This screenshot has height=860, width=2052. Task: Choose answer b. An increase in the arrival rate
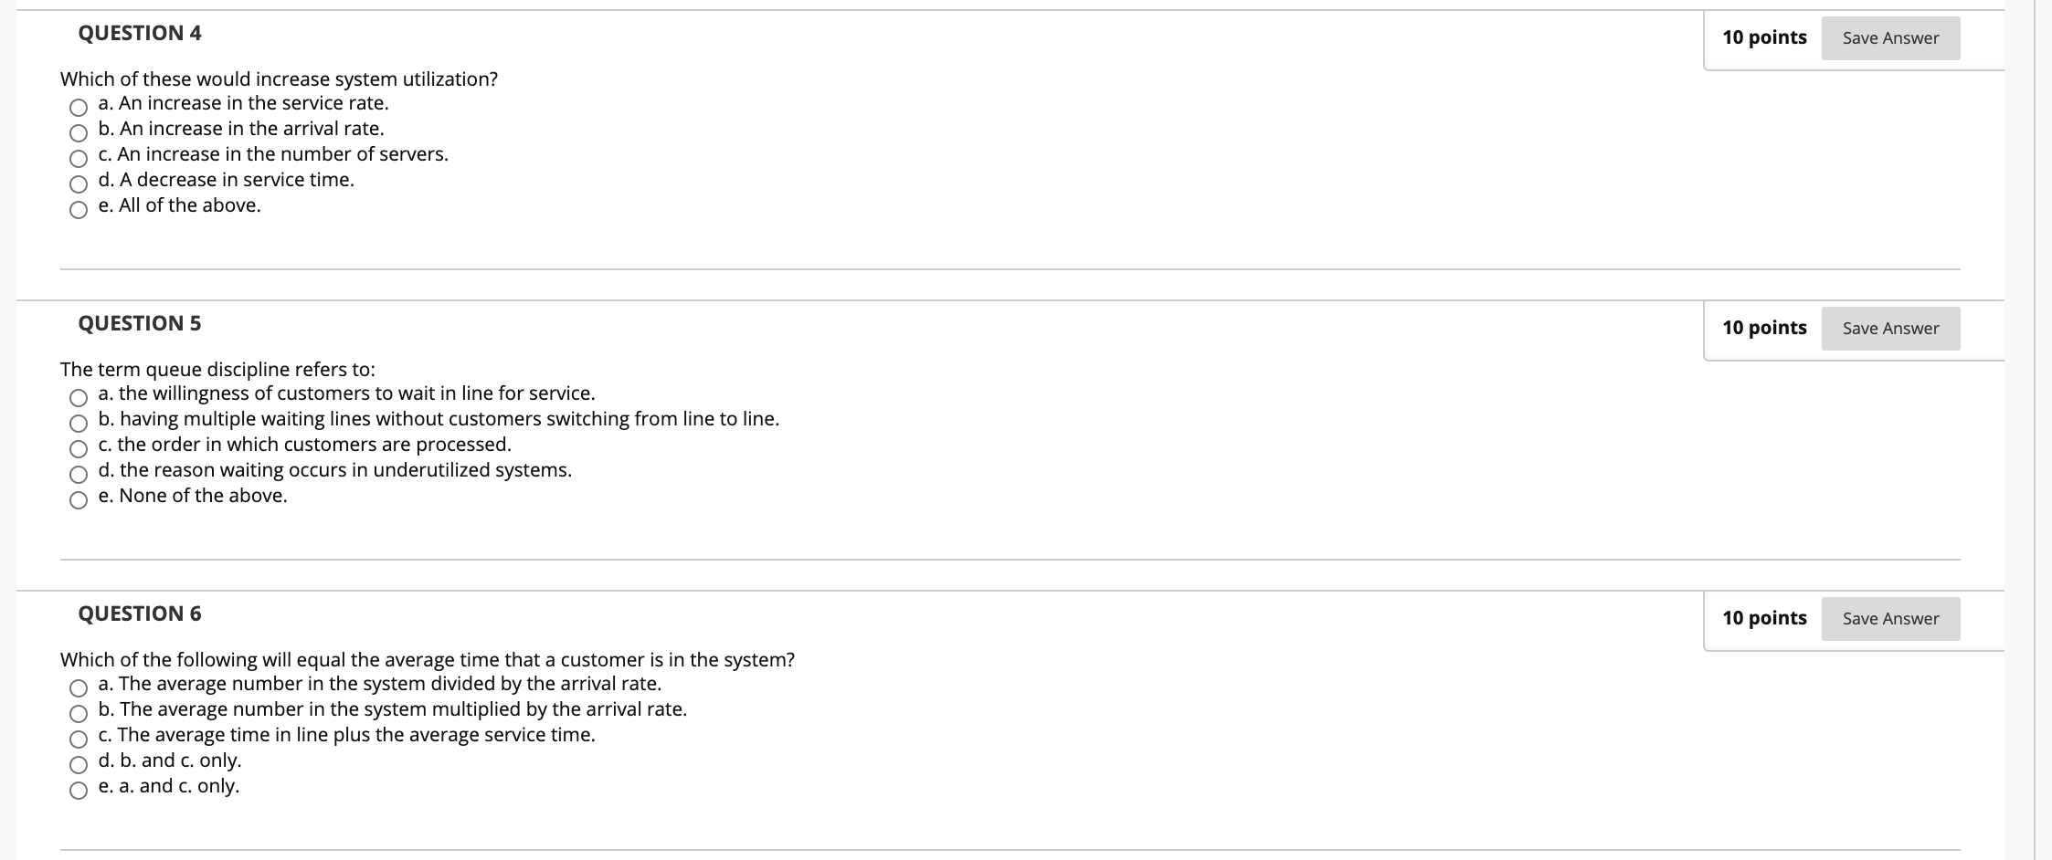pos(79,133)
